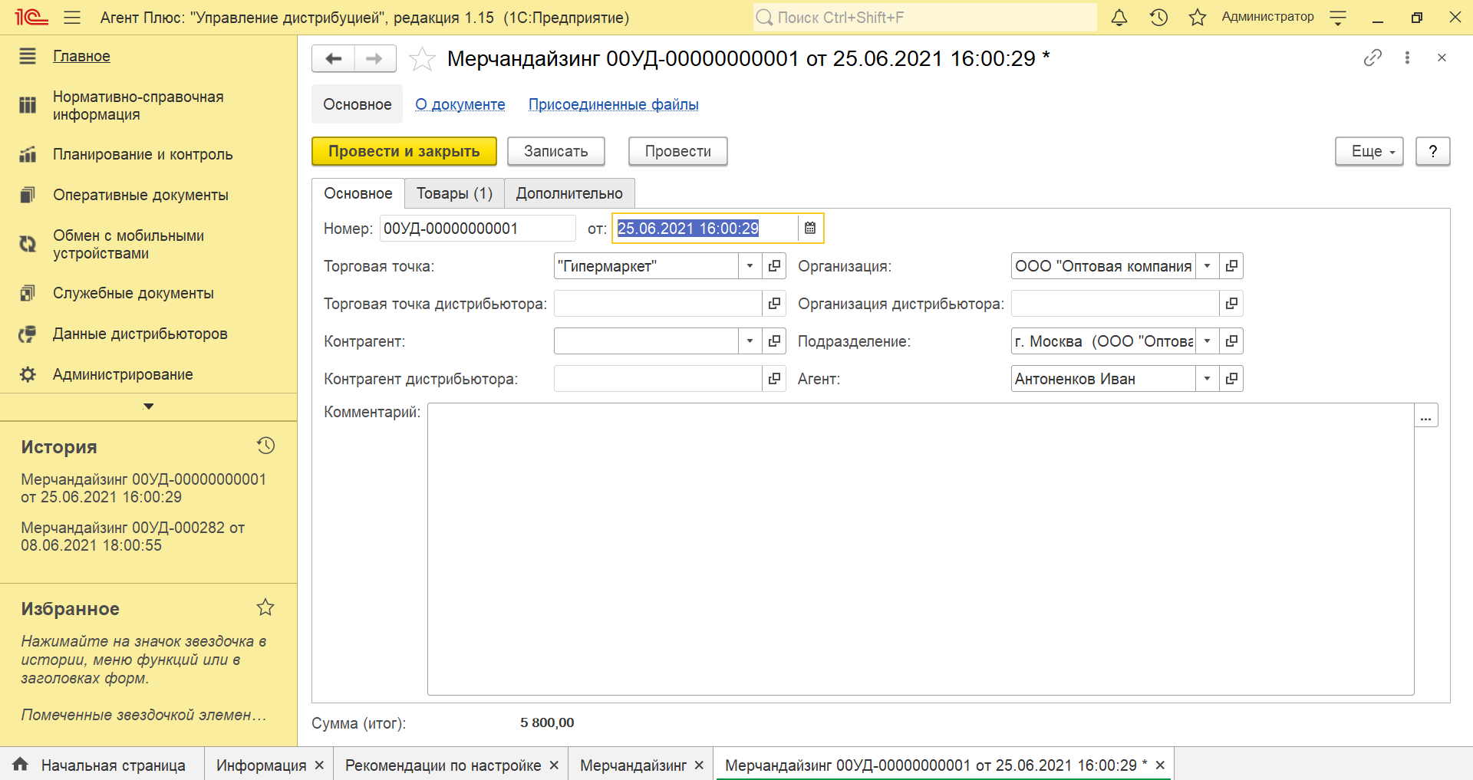Open the 1C main menu logo icon
Image resolution: width=1473 pixels, height=780 pixels.
pyautogui.click(x=31, y=17)
